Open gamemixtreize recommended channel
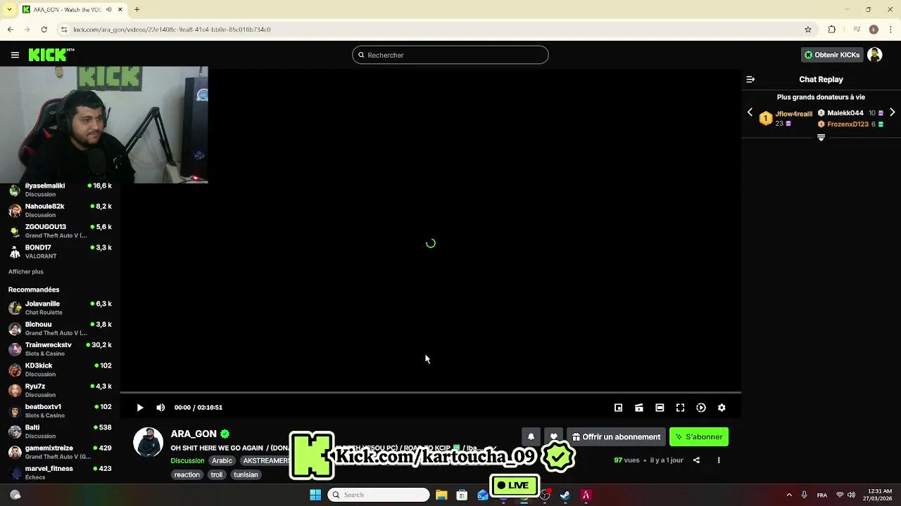901x506 pixels. point(60,452)
